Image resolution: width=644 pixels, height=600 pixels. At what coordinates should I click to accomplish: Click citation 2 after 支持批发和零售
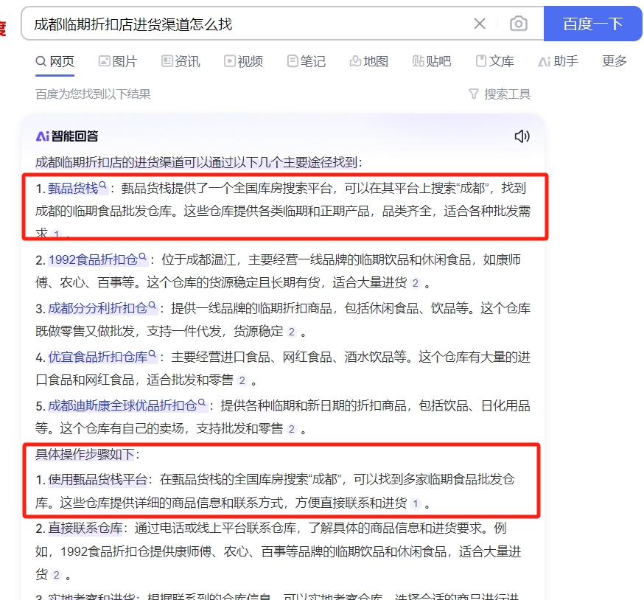pyautogui.click(x=292, y=430)
